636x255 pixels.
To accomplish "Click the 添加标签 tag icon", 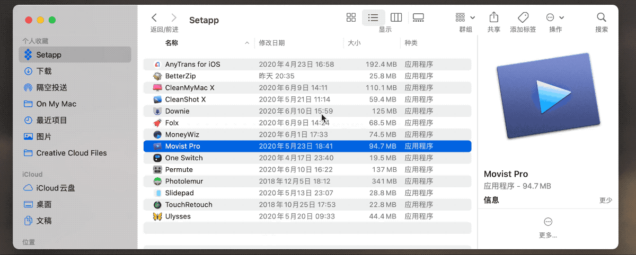I will (523, 17).
